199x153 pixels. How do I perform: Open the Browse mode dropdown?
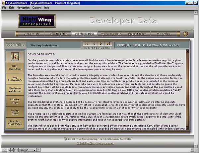(x=27, y=150)
